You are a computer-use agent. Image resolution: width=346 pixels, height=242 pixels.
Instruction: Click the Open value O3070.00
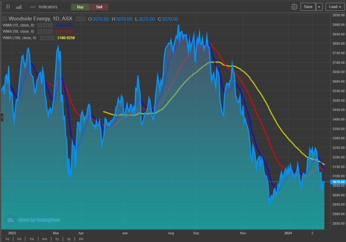coord(98,19)
